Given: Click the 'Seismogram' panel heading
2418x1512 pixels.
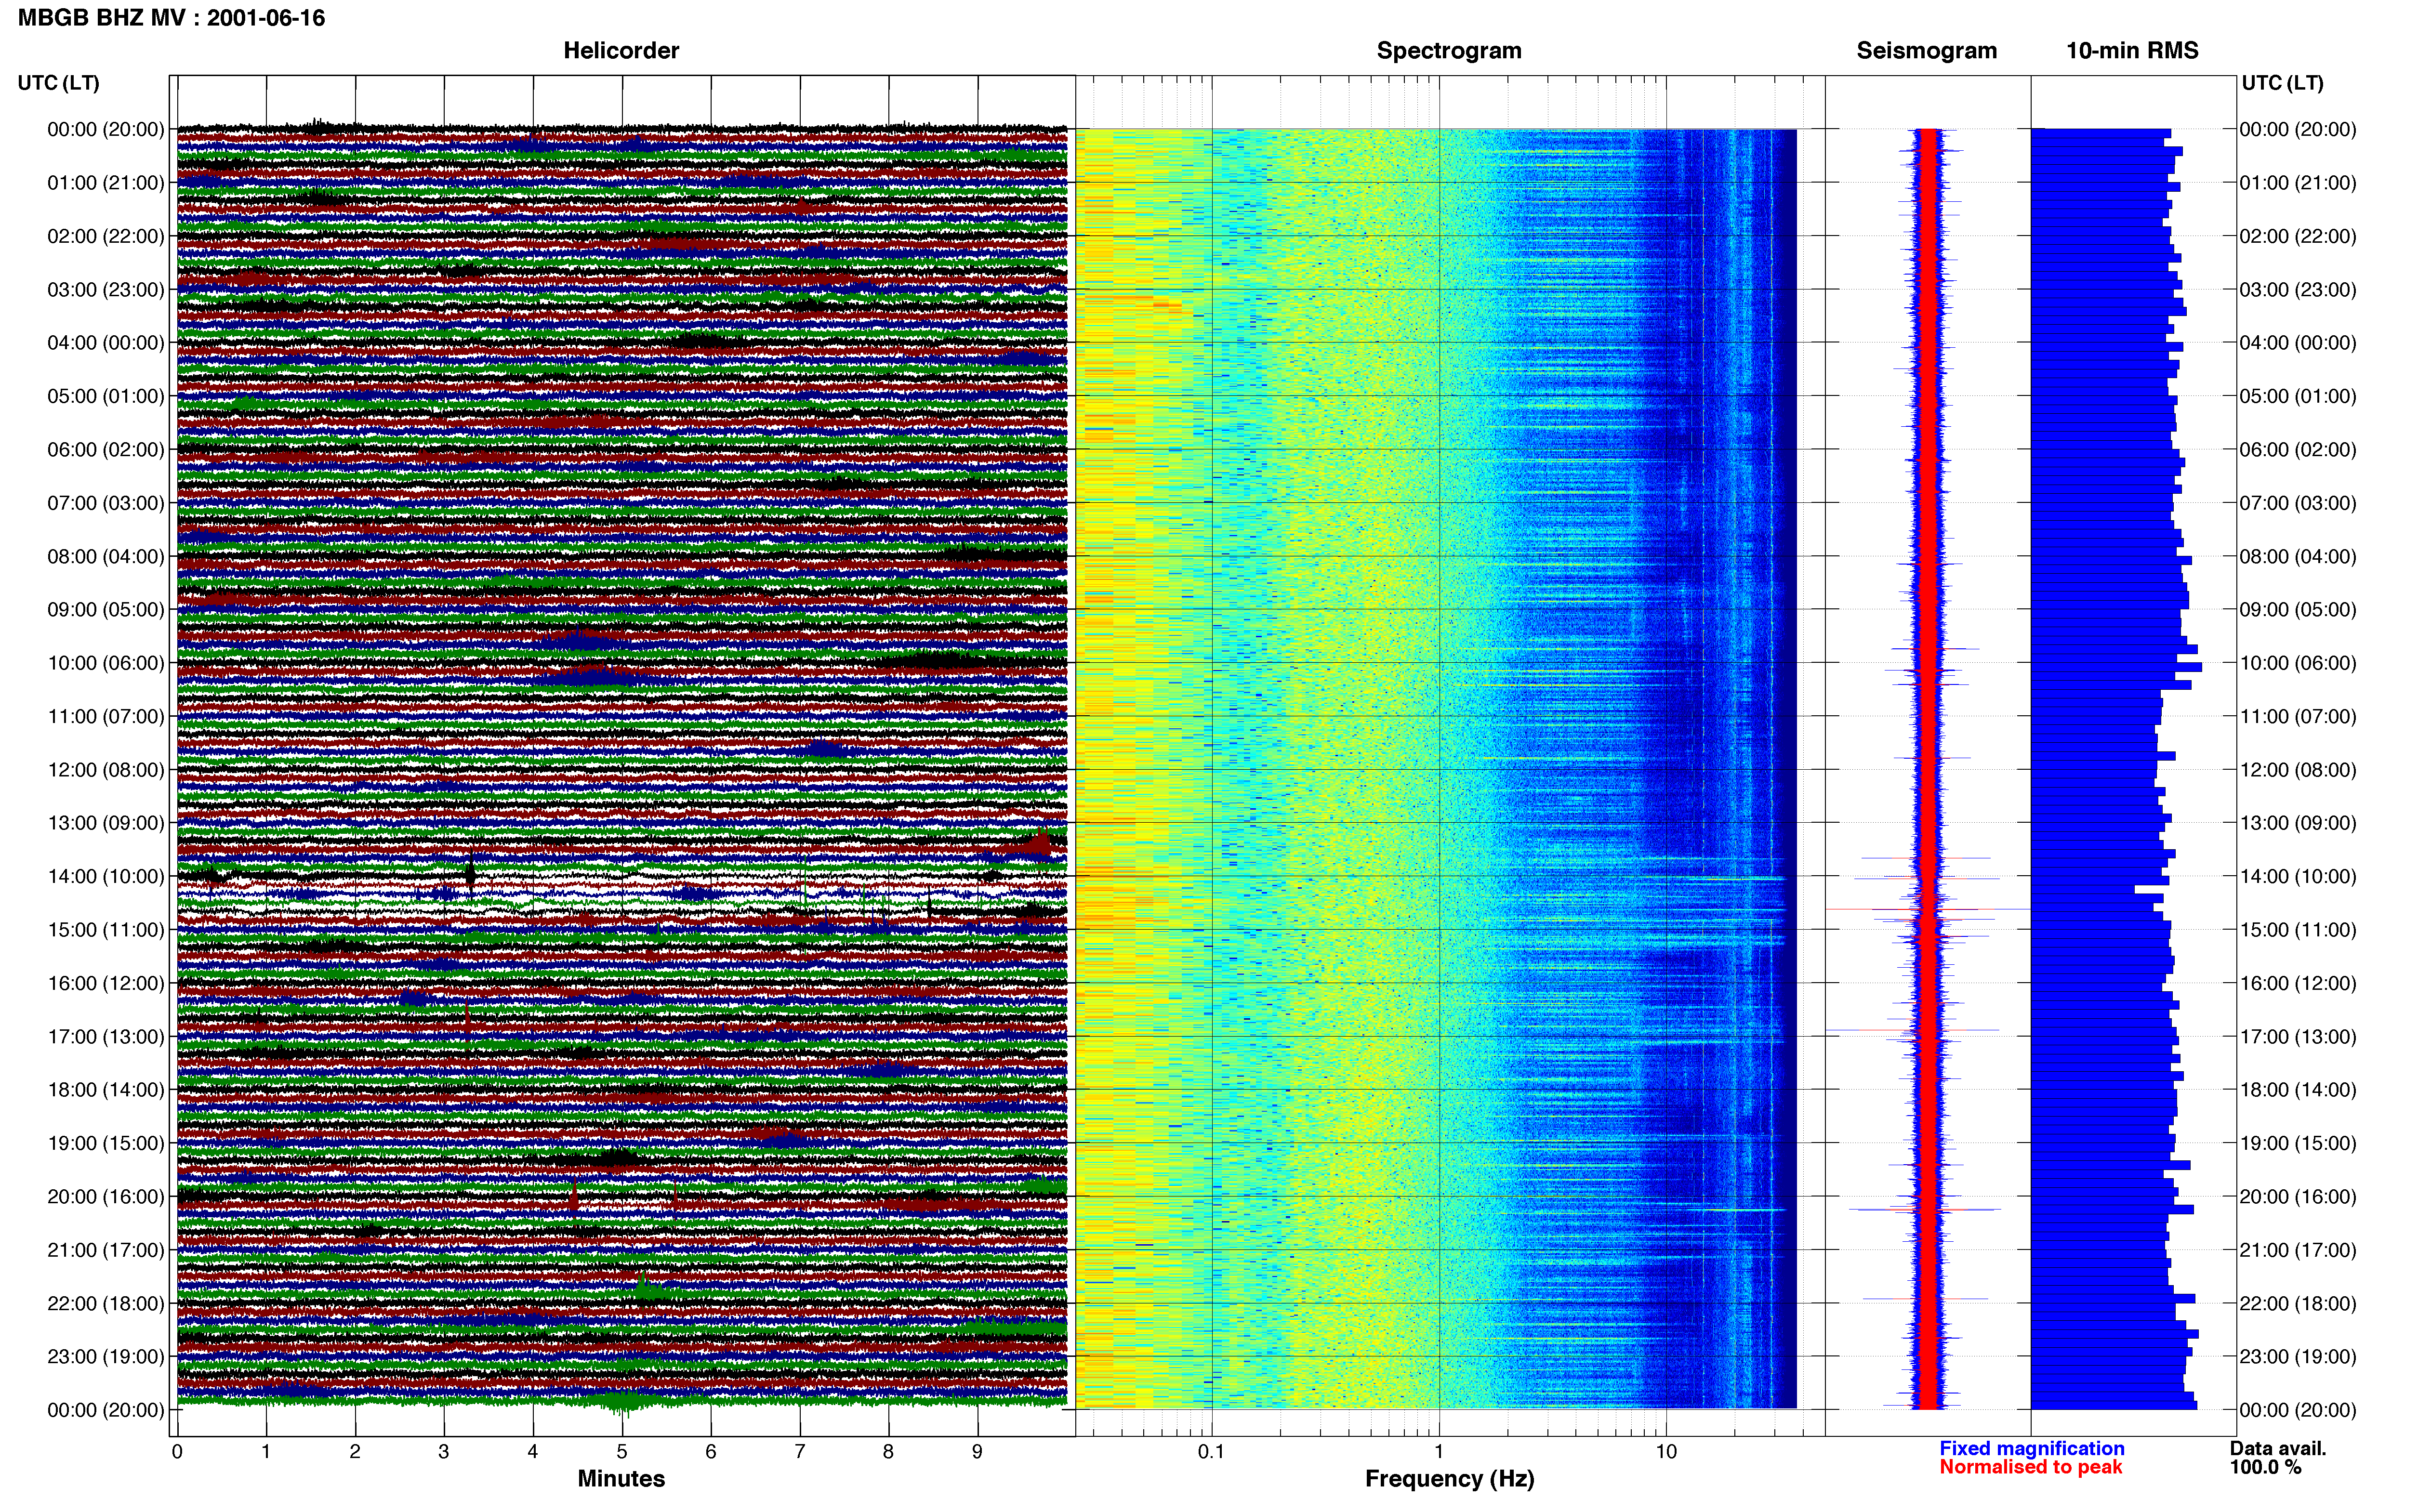Looking at the screenshot, I should pyautogui.click(x=1927, y=50).
